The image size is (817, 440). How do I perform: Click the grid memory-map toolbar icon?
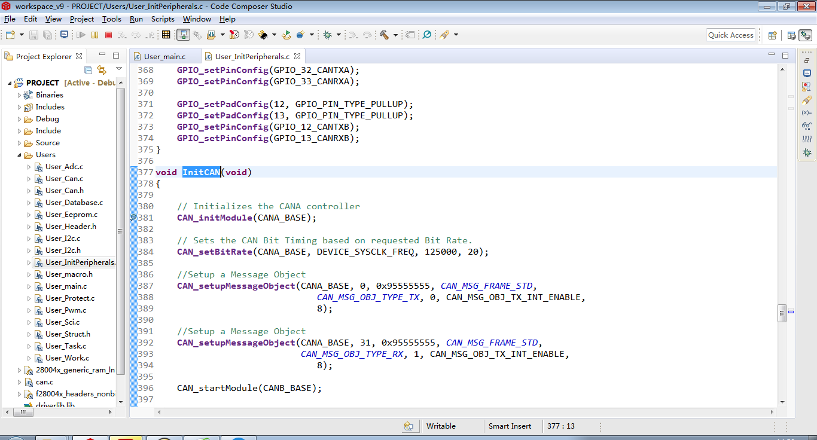click(x=166, y=35)
